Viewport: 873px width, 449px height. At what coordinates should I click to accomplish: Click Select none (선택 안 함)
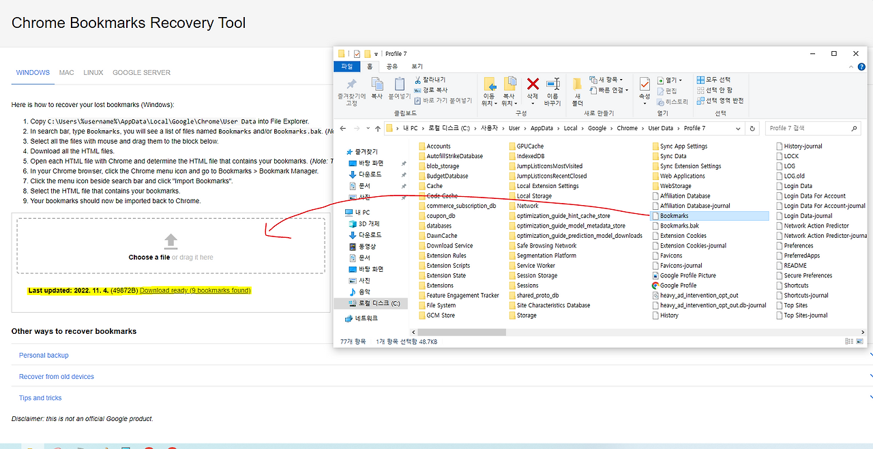coord(714,90)
